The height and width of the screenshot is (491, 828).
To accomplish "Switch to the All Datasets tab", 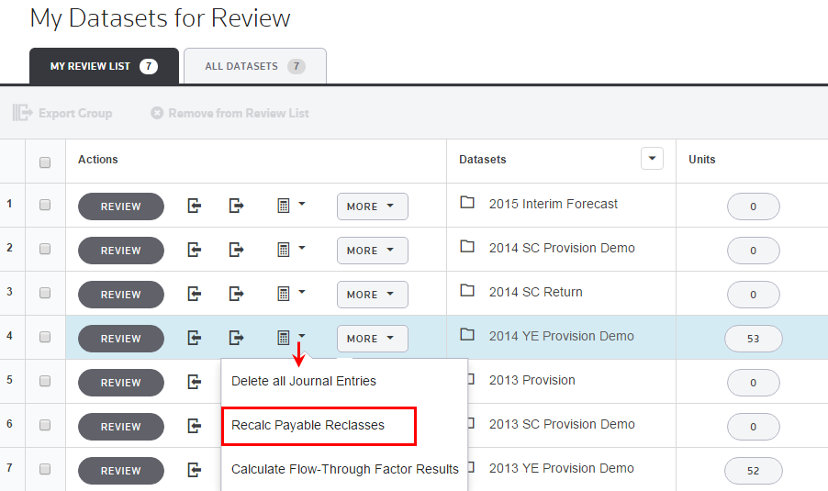I will click(254, 66).
